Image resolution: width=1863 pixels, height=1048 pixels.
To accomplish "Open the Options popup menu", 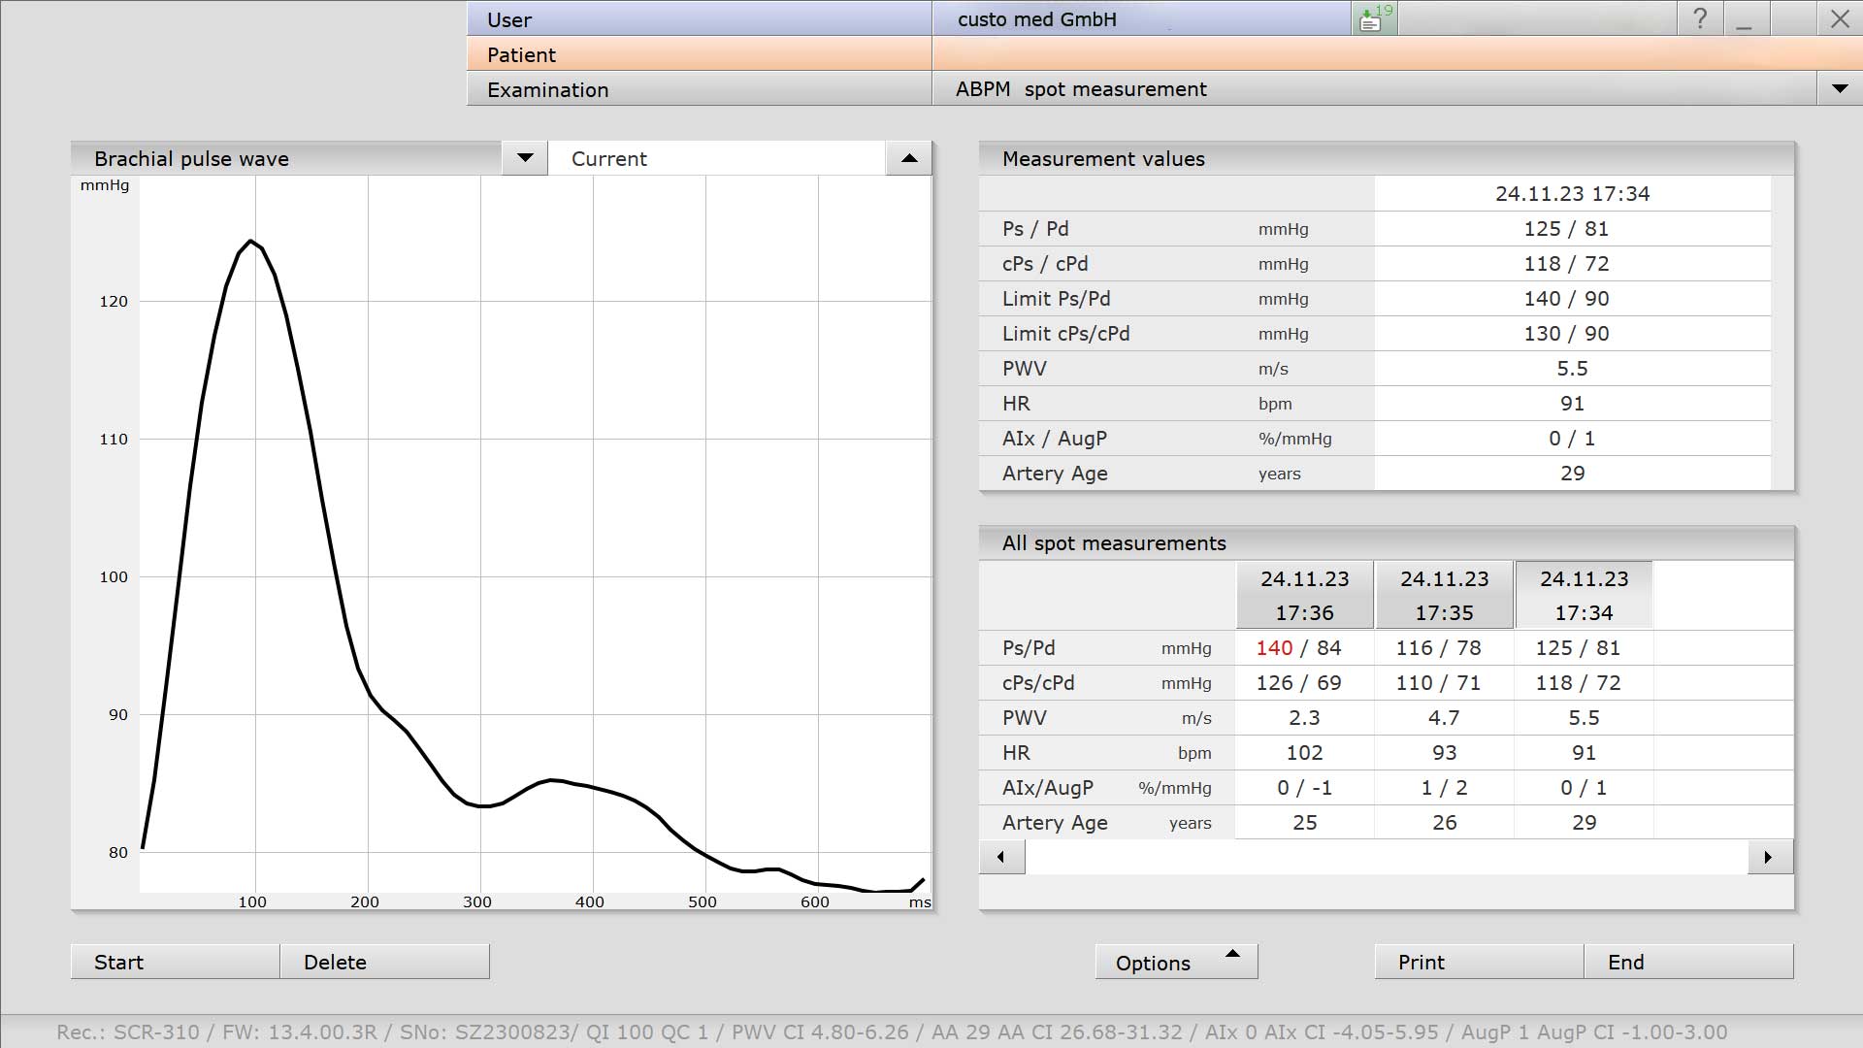I will (1176, 962).
